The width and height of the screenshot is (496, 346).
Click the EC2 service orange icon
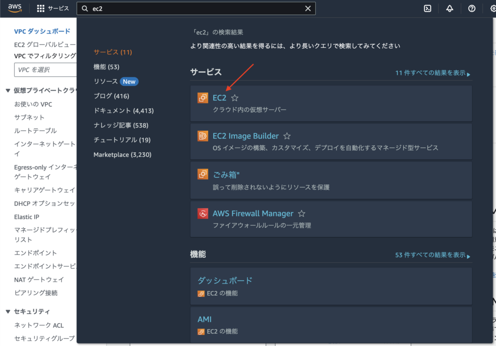(203, 98)
